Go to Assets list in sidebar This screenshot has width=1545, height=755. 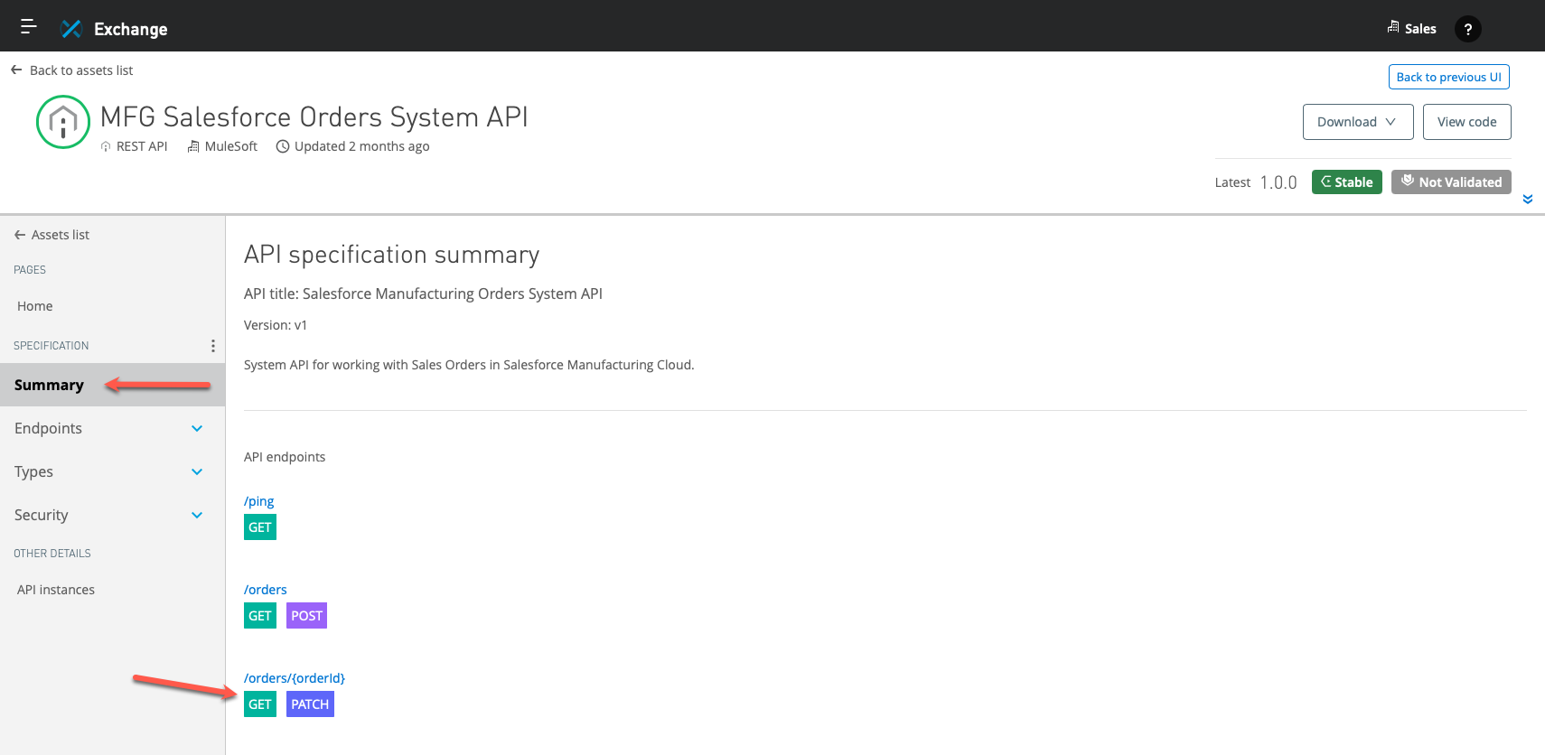click(51, 235)
